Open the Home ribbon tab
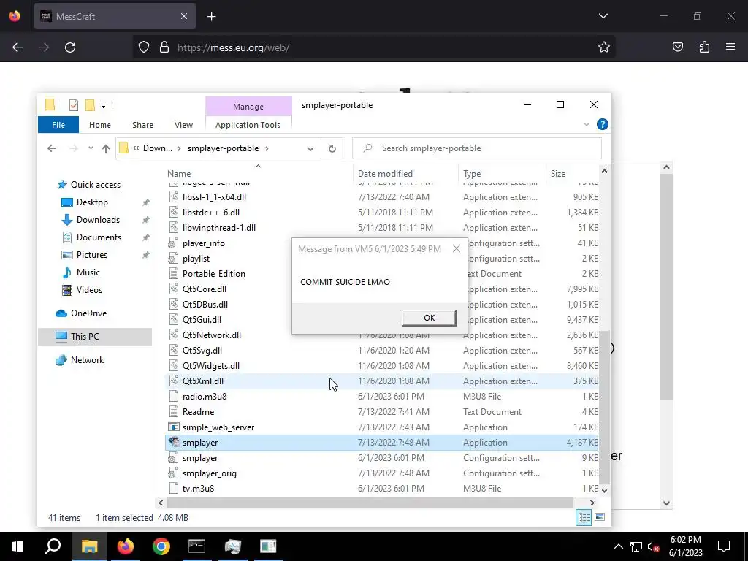Screen dimensions: 748x561 99,125
